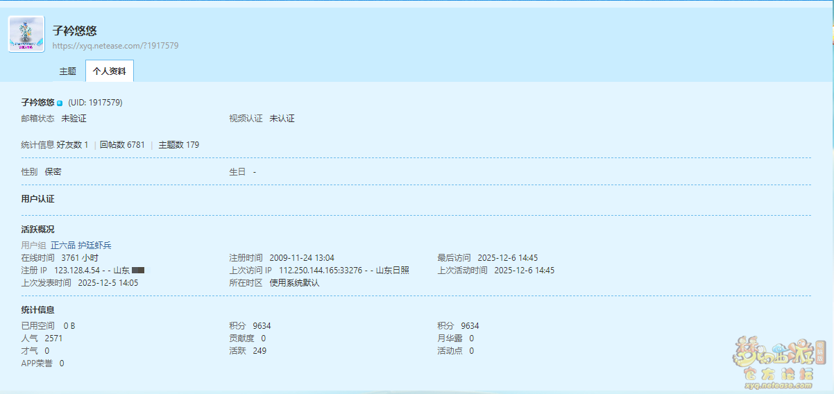834x394 pixels.
Task: Click the blue online status icon
Action: coord(60,103)
